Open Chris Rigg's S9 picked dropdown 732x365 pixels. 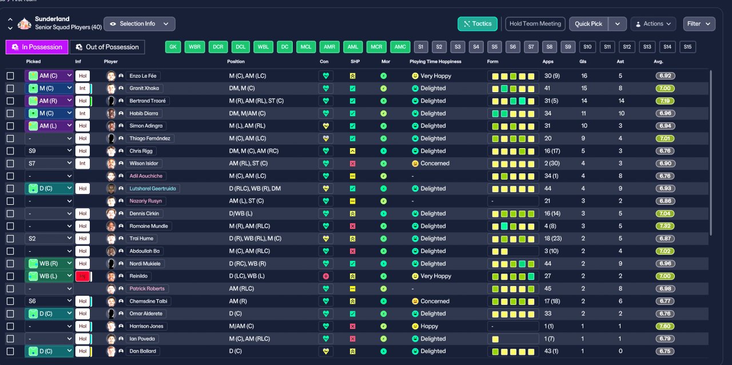click(x=49, y=151)
